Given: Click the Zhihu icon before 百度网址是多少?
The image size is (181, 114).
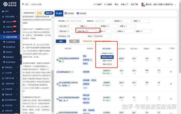Looking at the screenshot, I should pos(58,72).
